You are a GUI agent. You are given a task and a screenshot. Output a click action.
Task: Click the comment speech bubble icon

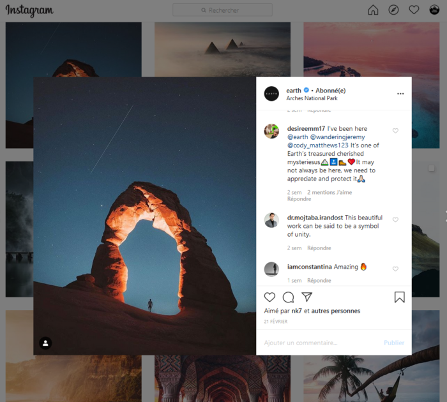(288, 297)
